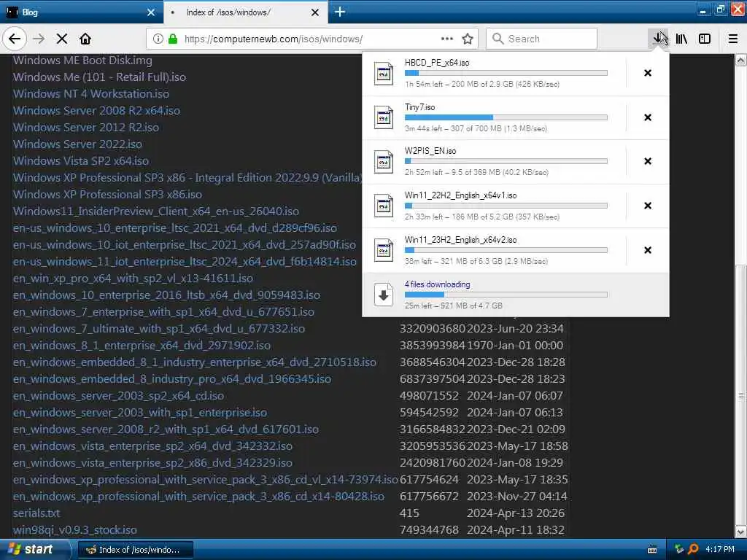
Task: Click en_windows_8_1_enterprise_x64 iso link
Action: 142,345
